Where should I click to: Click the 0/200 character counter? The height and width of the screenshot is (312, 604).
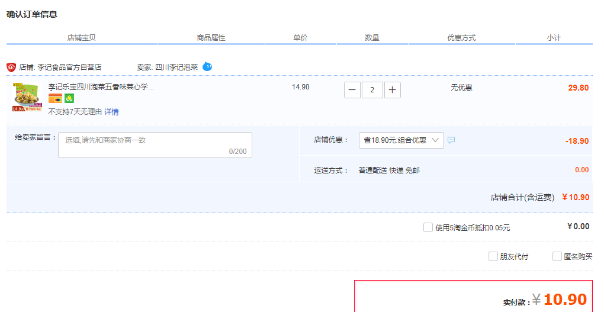237,152
